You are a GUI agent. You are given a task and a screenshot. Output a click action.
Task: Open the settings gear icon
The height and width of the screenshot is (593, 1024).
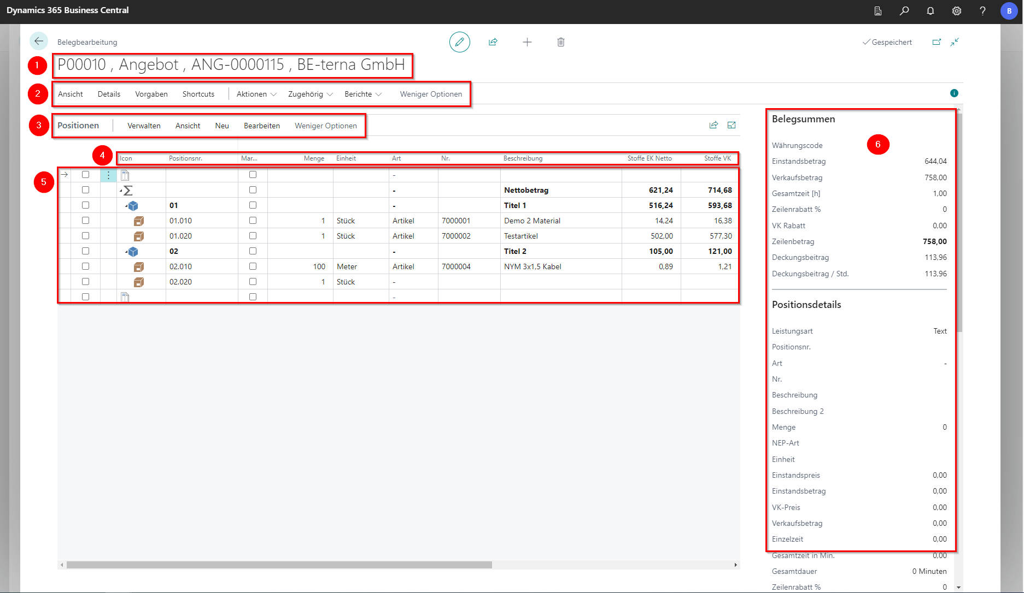pos(957,11)
